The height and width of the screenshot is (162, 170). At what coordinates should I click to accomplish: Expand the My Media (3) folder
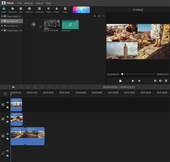tap(2, 21)
